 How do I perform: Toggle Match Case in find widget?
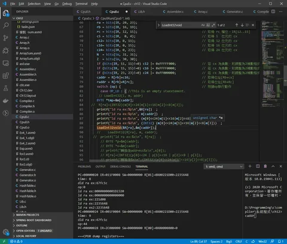coord(203,25)
